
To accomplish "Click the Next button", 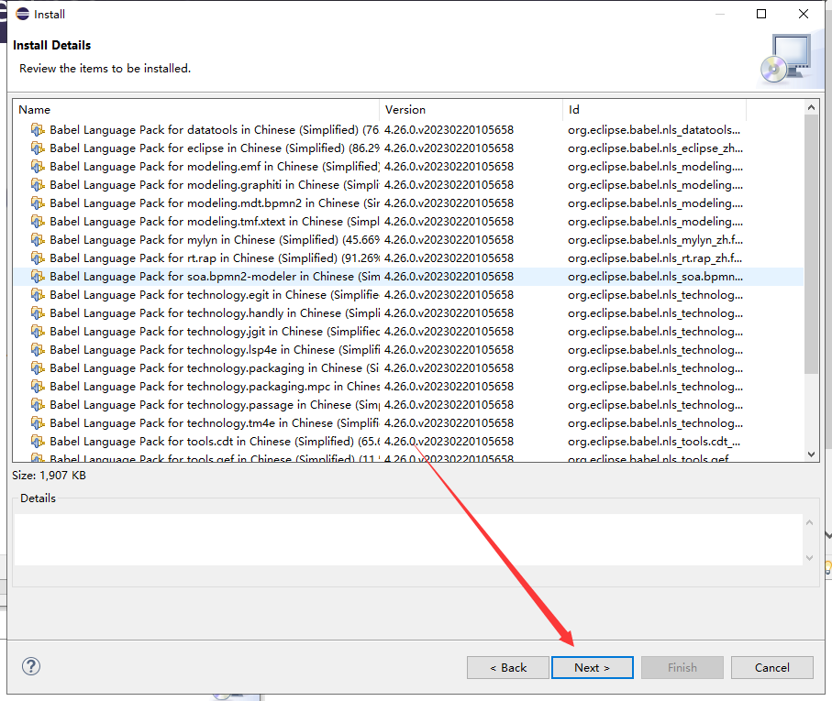I will [x=593, y=668].
